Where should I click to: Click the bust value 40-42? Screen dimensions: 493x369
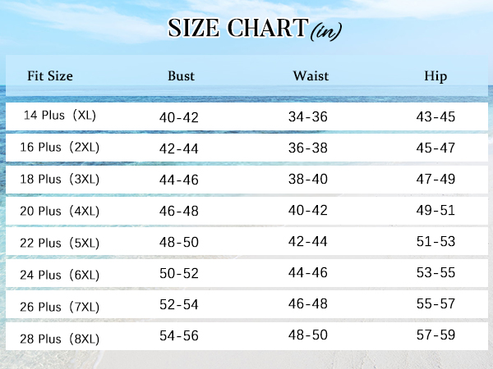coord(179,117)
